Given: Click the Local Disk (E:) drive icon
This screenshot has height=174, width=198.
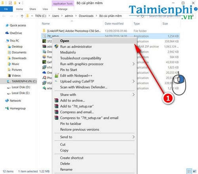Looking at the screenshot, I should point(9,93).
